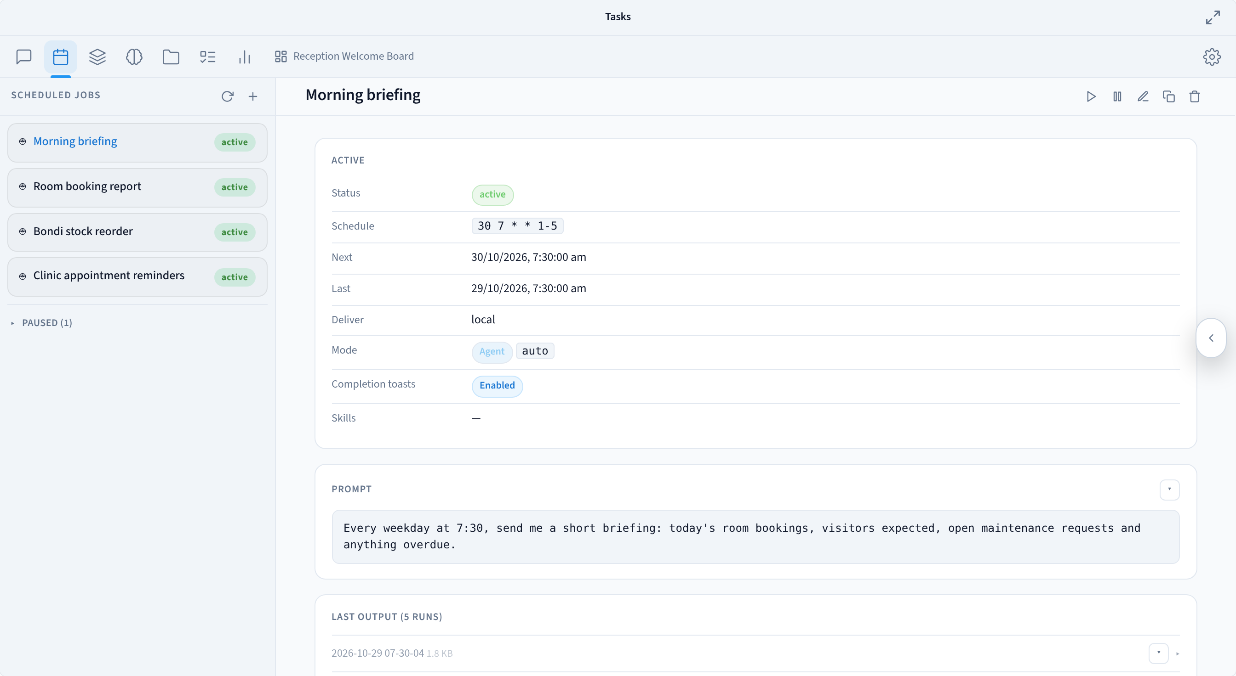Click active badge on Bondi stock reorder
The width and height of the screenshot is (1236, 676).
235,232
